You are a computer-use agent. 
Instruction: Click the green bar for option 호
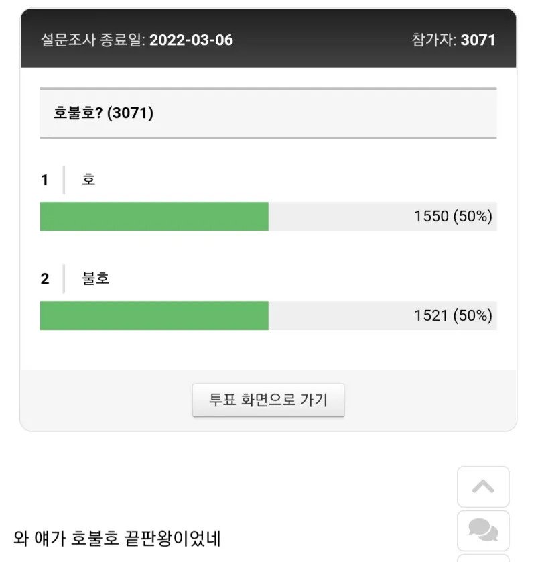(x=154, y=217)
